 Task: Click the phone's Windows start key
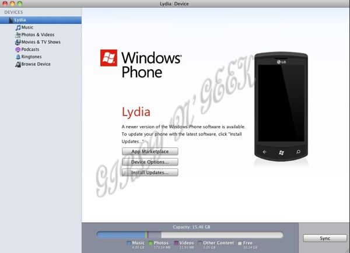coord(281,152)
